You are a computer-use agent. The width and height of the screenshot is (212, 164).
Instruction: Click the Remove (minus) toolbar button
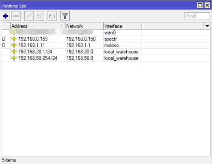click(16, 16)
